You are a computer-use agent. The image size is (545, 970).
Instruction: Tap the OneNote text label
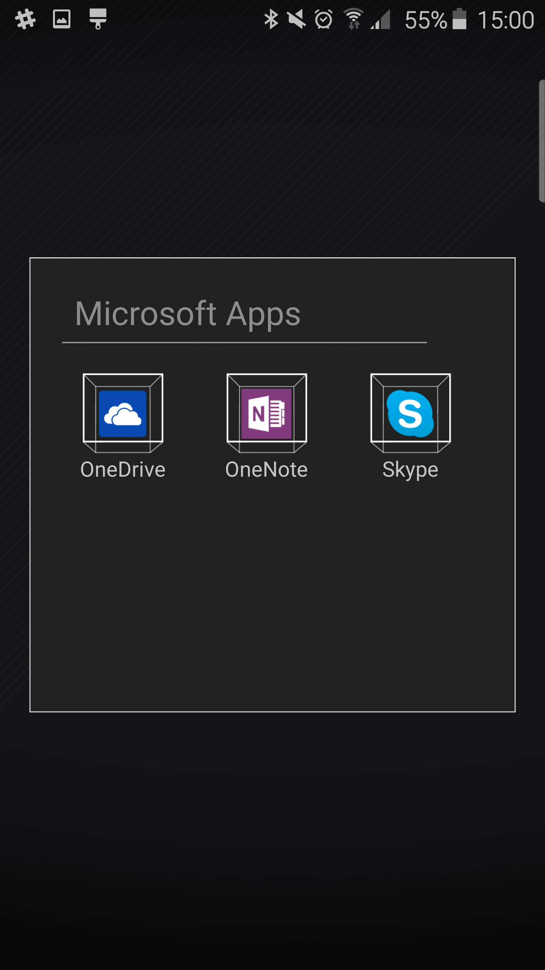266,470
